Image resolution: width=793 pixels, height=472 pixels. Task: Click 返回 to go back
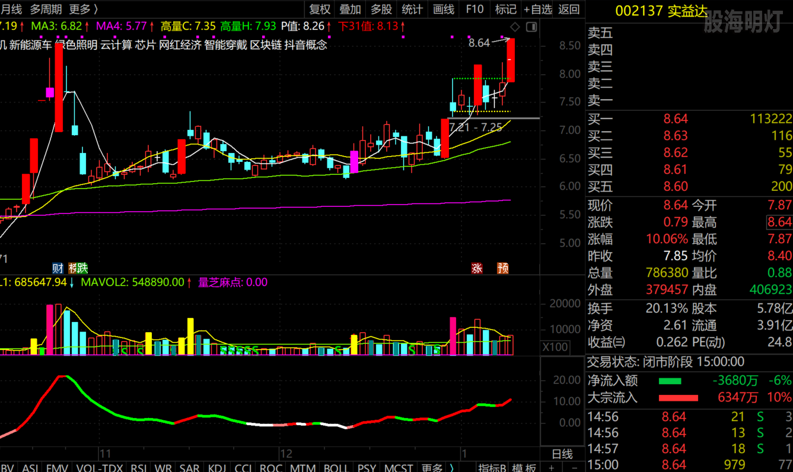(x=569, y=9)
